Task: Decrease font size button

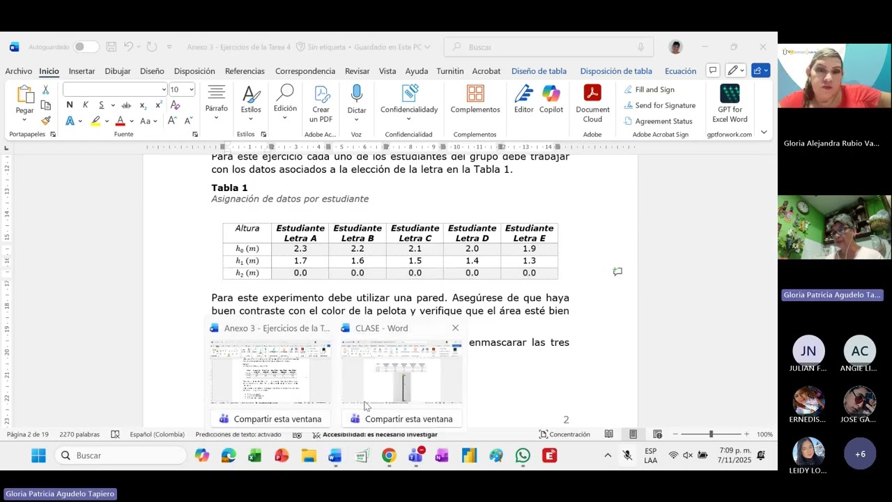Action: [x=188, y=121]
